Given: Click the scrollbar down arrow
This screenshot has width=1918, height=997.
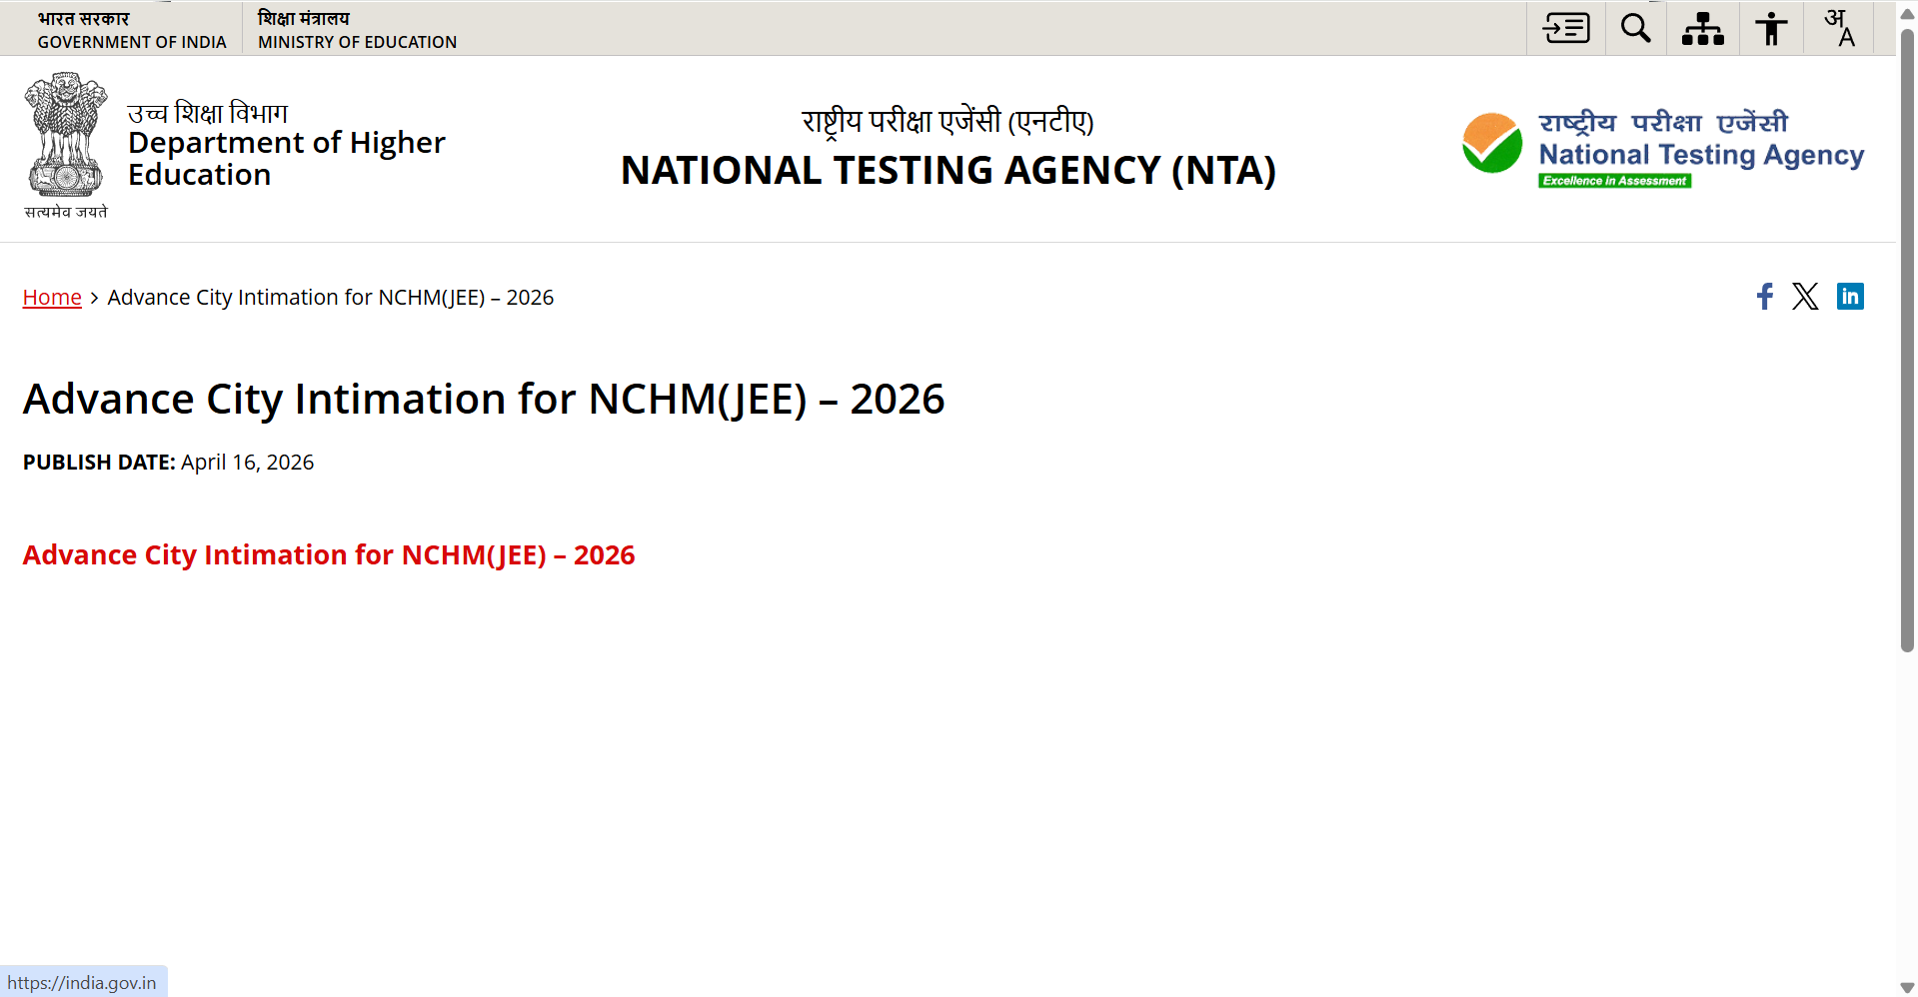Looking at the screenshot, I should (1907, 988).
